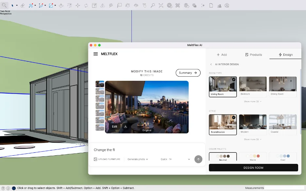
Task: Show next image with right arrow
Action: pos(182,107)
